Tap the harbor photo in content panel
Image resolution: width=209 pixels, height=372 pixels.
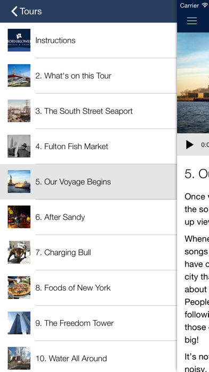click(193, 83)
